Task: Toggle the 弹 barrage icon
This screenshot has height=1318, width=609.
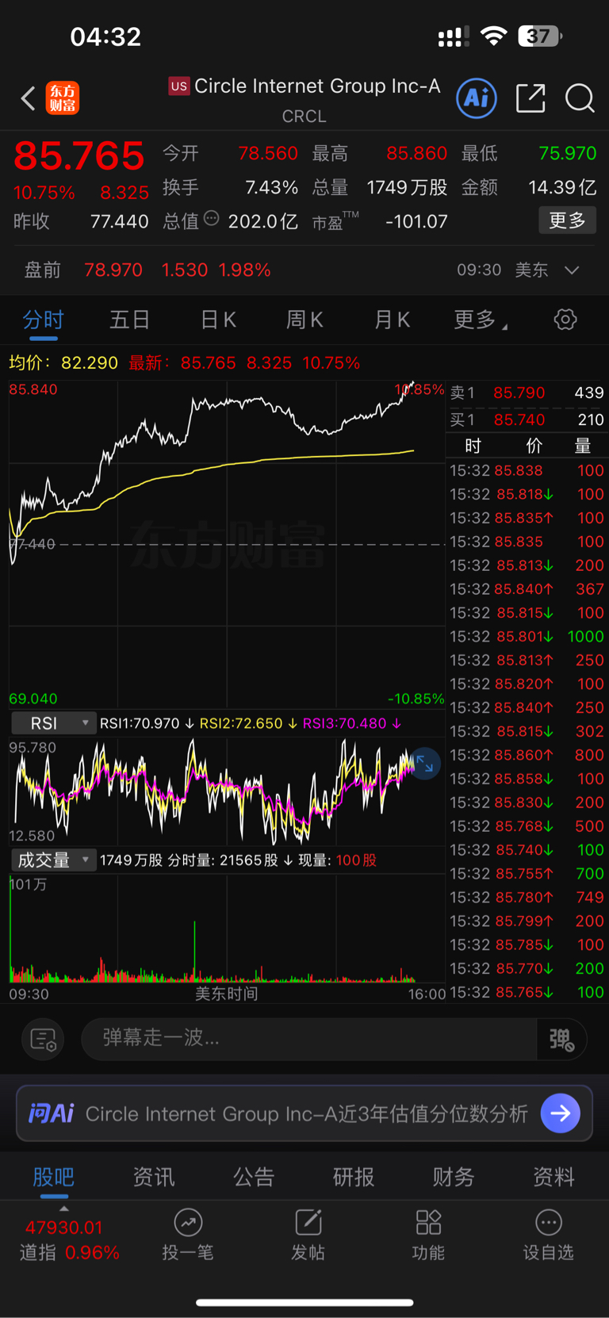Action: pos(561,1039)
